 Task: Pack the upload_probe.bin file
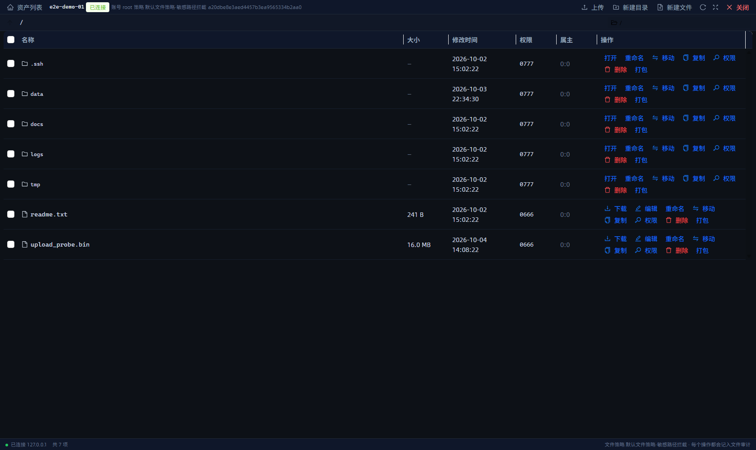click(702, 251)
